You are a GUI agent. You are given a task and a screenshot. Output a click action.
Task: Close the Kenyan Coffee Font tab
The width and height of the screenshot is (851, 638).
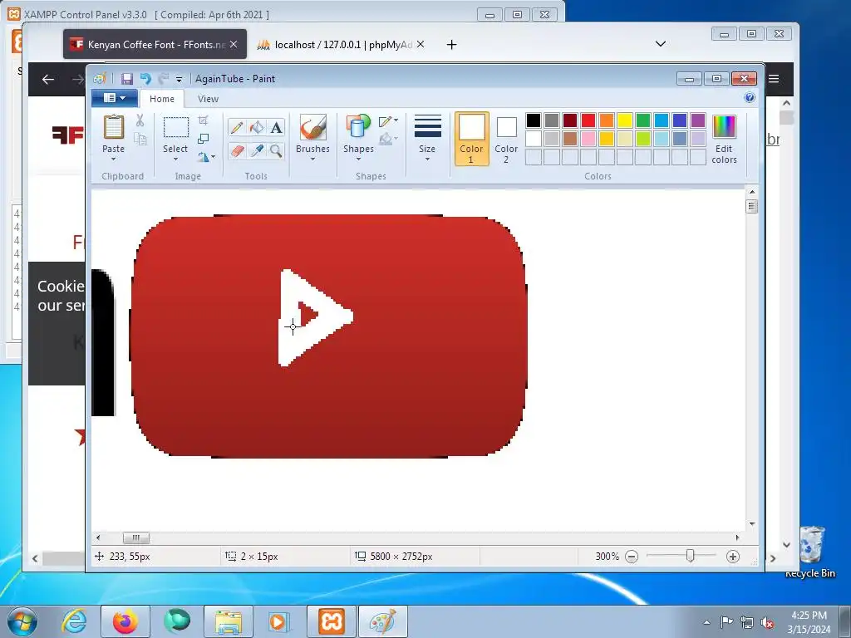coord(234,45)
